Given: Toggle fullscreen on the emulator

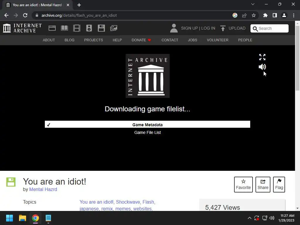Looking at the screenshot, I should pos(262,57).
